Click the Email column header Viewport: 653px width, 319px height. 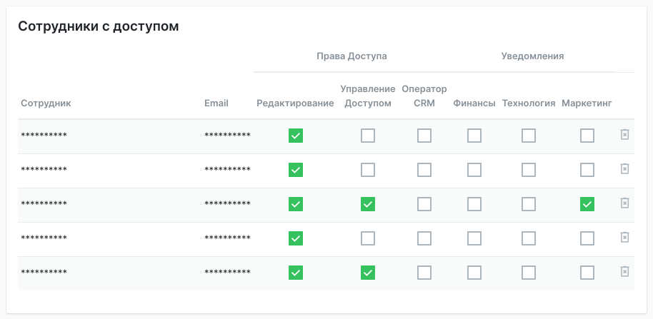click(216, 103)
